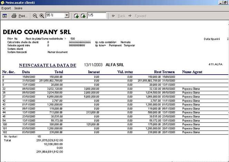
Task: Toggle the sidebar panel icon in toolbar
Action: (5, 16)
